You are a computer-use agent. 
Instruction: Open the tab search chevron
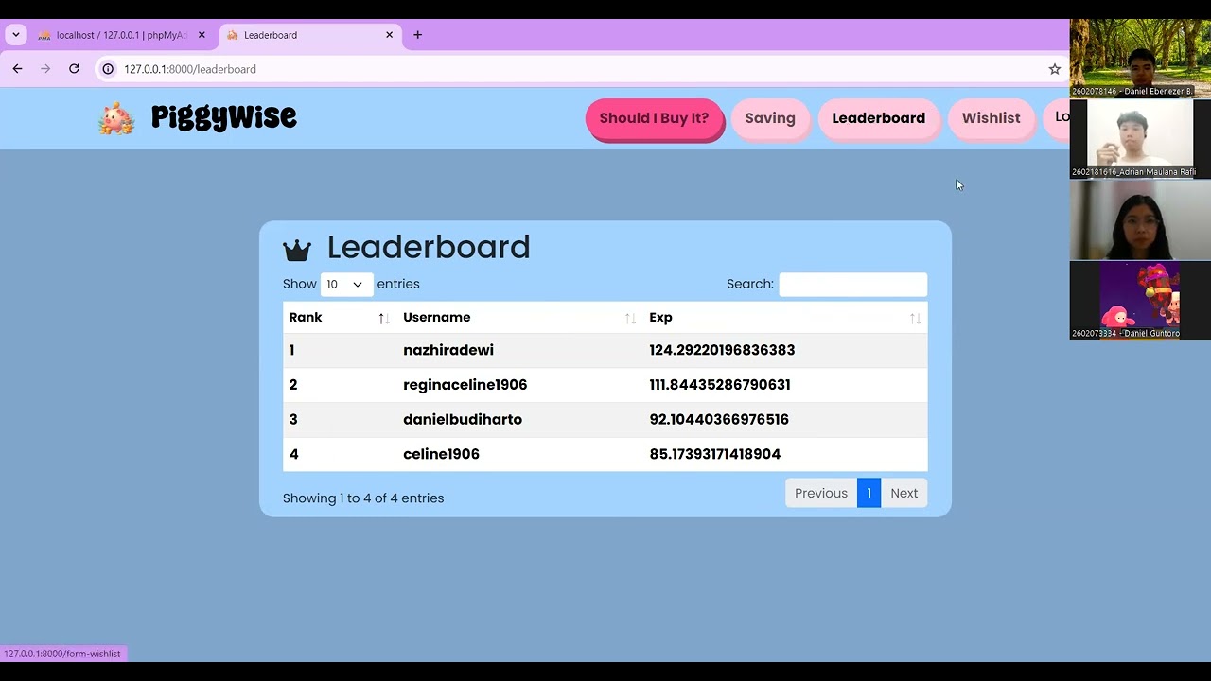coord(16,35)
